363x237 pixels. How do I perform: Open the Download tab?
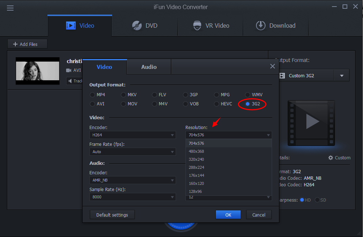[x=276, y=26]
